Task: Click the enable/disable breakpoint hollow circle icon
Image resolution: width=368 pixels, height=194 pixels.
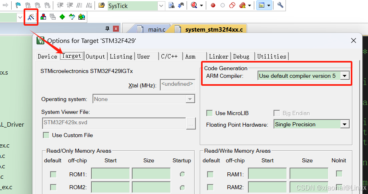Action: pos(223,5)
